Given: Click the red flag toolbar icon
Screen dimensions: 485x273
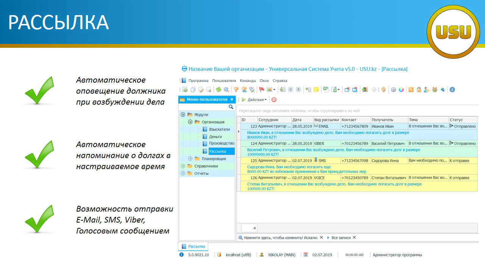Looking at the screenshot, I should [x=261, y=89].
